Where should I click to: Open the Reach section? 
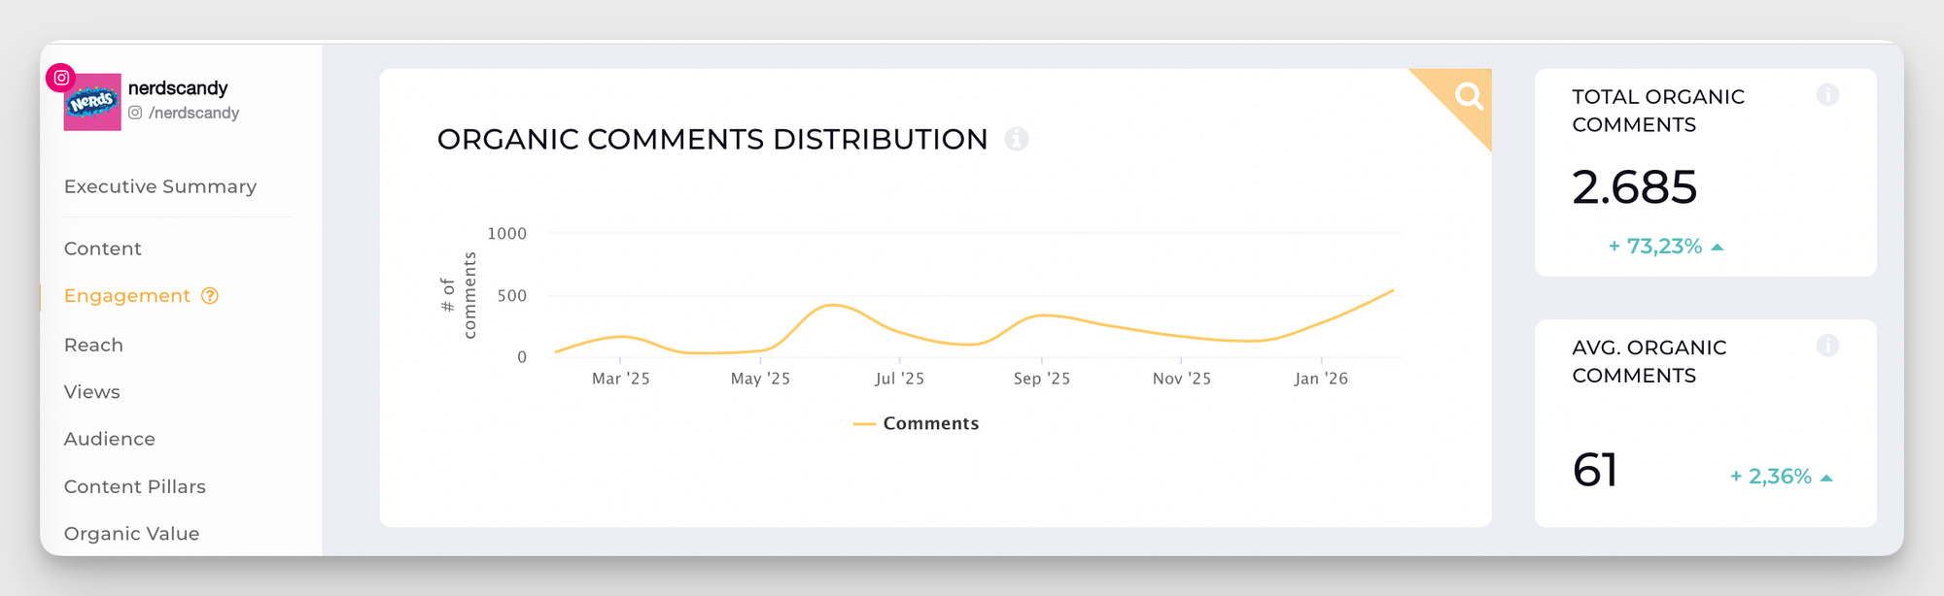pos(93,345)
